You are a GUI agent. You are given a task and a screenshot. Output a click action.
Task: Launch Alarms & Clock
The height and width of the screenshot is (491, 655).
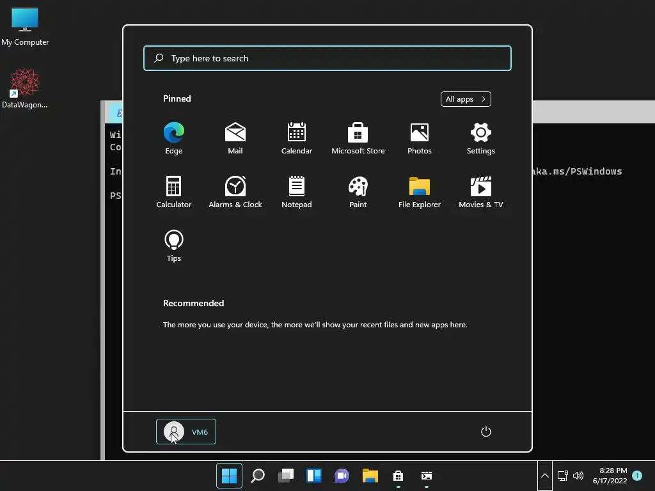pyautogui.click(x=235, y=192)
